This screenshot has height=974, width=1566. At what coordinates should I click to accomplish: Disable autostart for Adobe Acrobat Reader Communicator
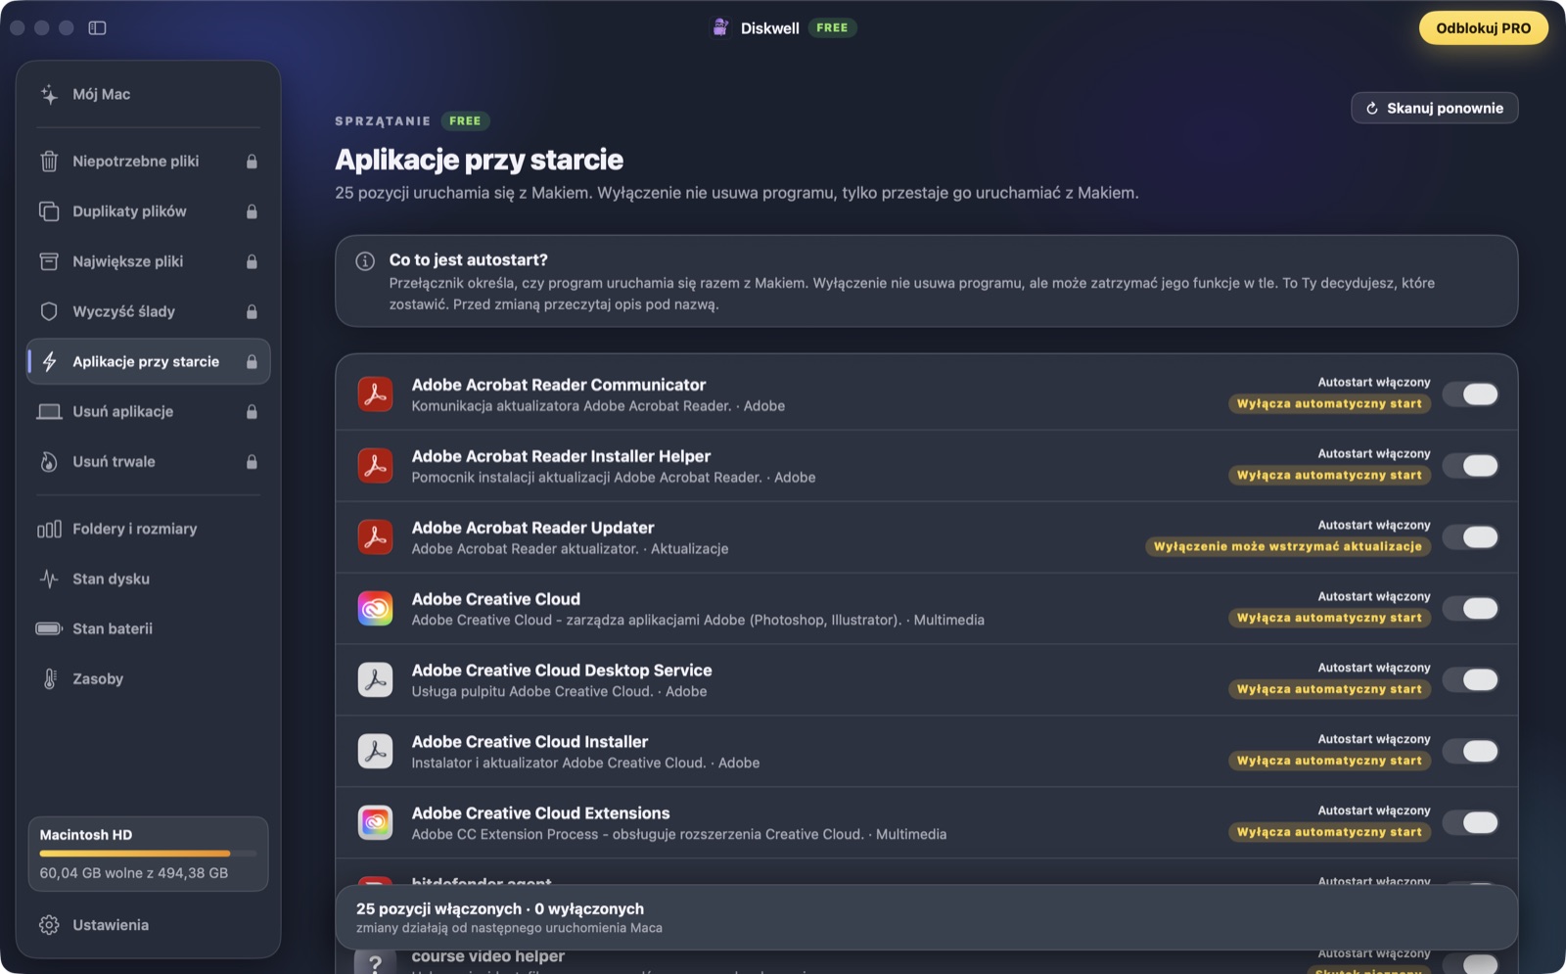point(1471,394)
